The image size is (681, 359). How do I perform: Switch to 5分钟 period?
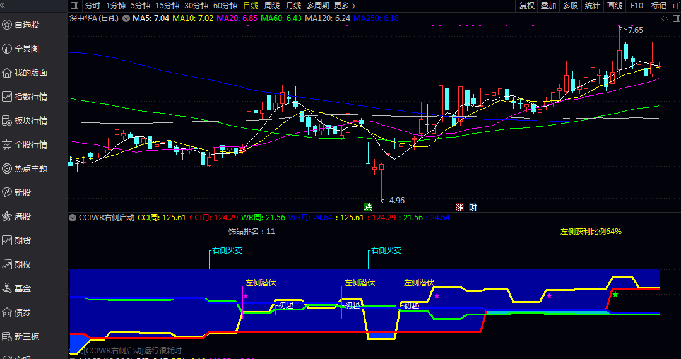pyautogui.click(x=140, y=5)
